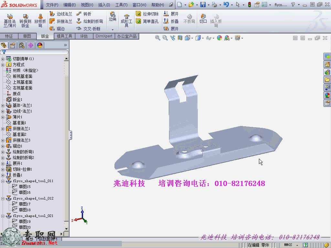Click the Simple Hole (简单直孔) tool
The height and width of the screenshot is (248, 331).
coord(147,21)
